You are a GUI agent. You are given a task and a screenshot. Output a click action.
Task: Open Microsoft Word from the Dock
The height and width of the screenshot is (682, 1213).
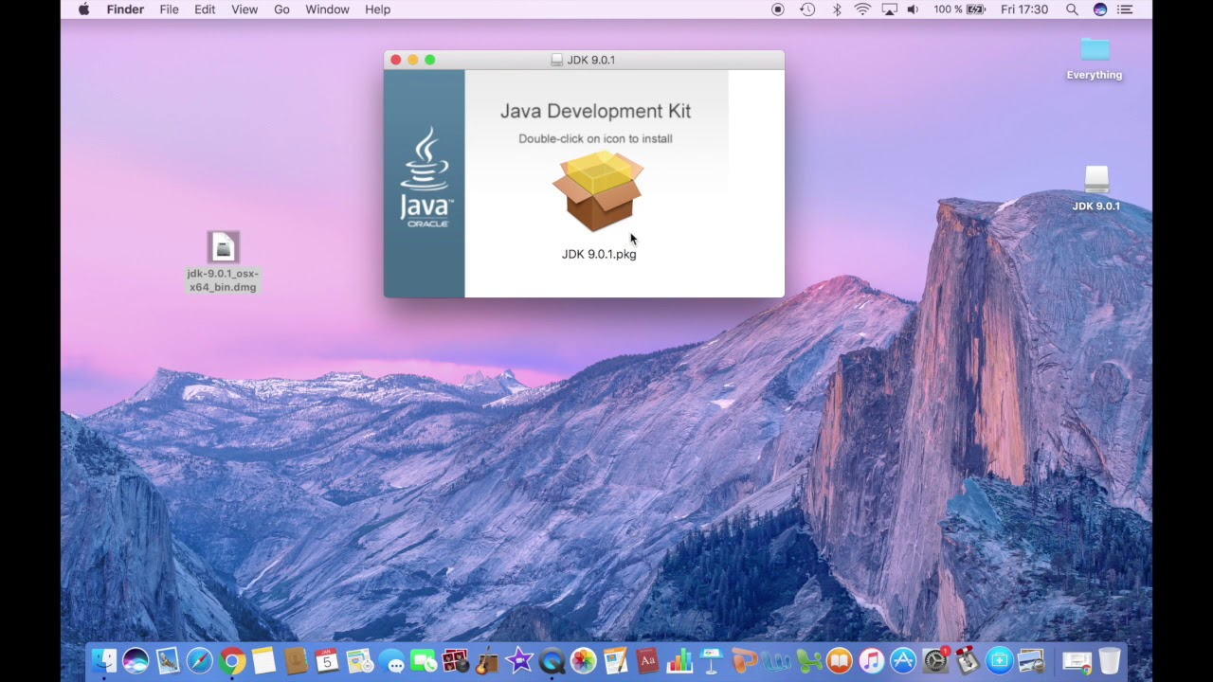point(775,660)
